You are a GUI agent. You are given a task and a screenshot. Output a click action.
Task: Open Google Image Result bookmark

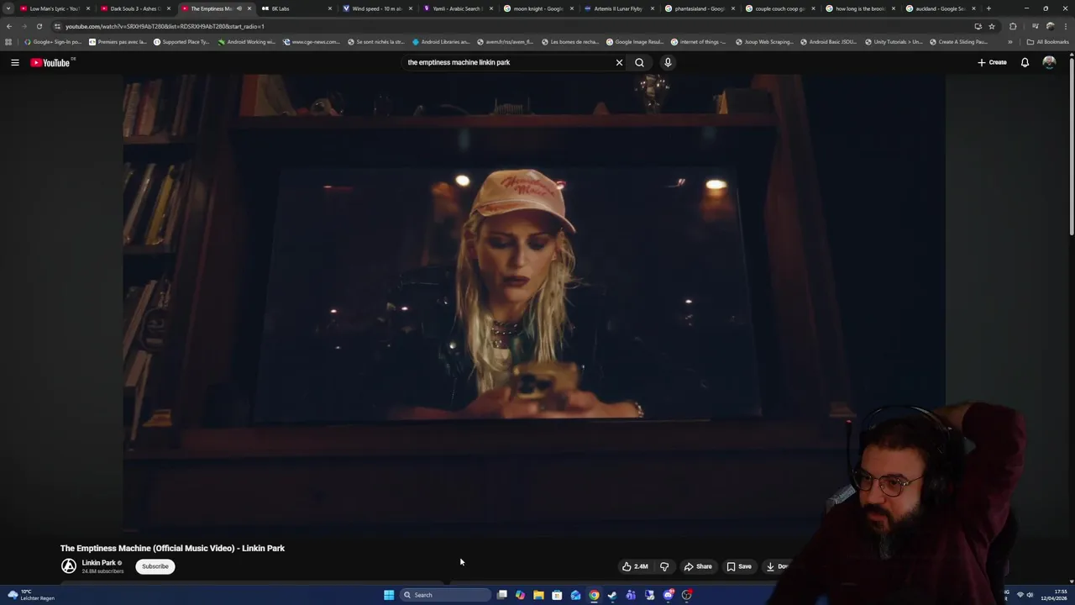tap(634, 41)
